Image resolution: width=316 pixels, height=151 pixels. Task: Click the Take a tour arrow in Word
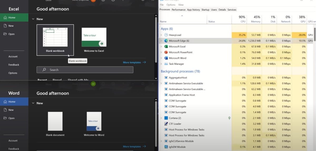pyautogui.click(x=98, y=128)
